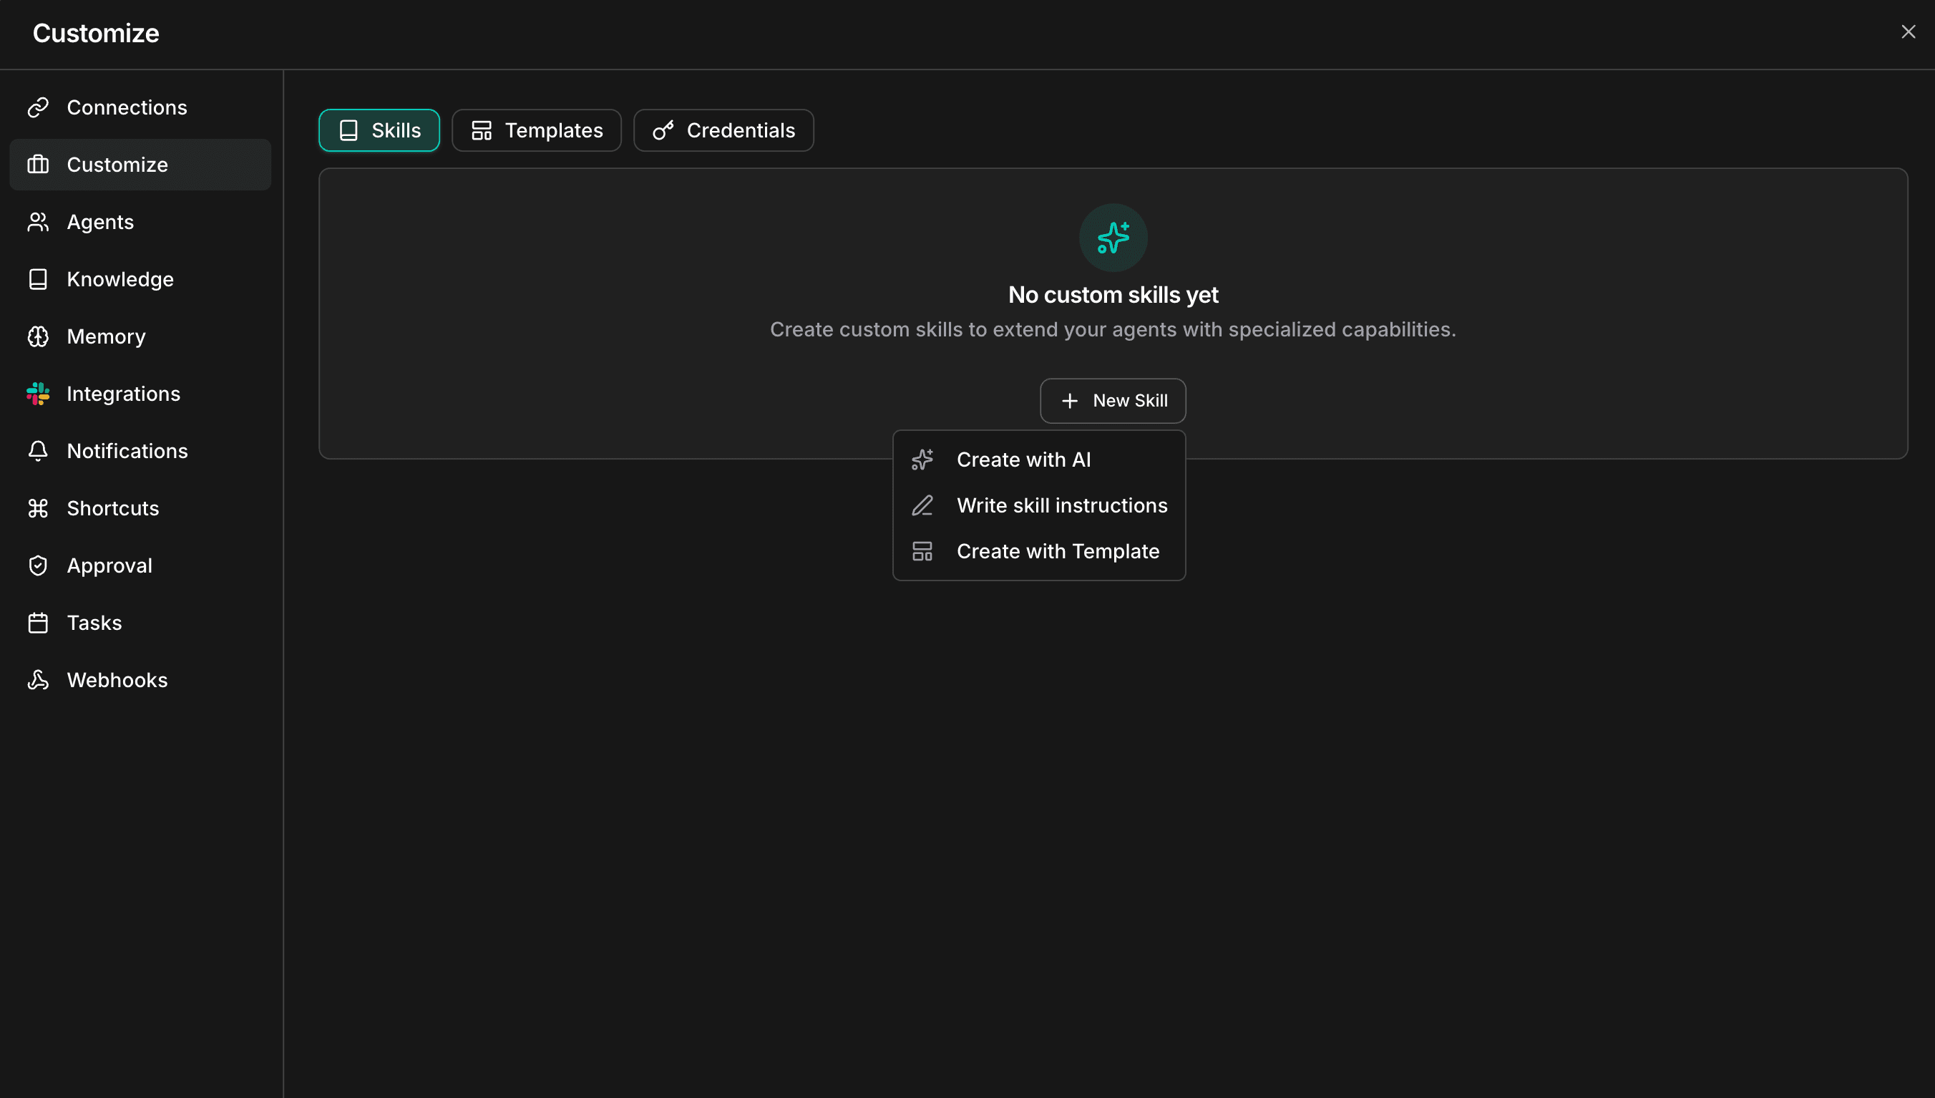Open Integrations via the Slack icon
This screenshot has height=1098, width=1935.
pos(39,393)
